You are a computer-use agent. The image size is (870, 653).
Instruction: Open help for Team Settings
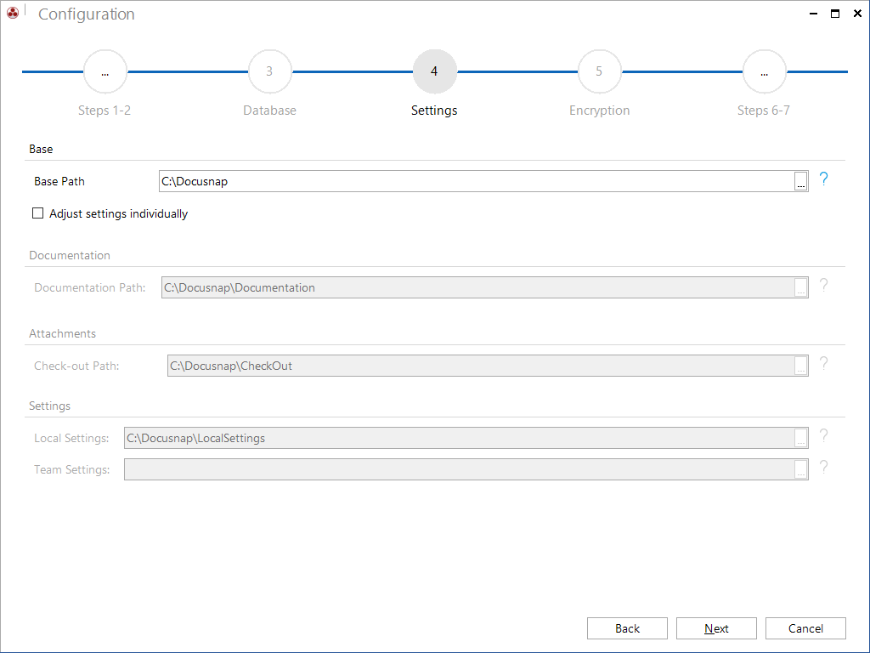(824, 467)
